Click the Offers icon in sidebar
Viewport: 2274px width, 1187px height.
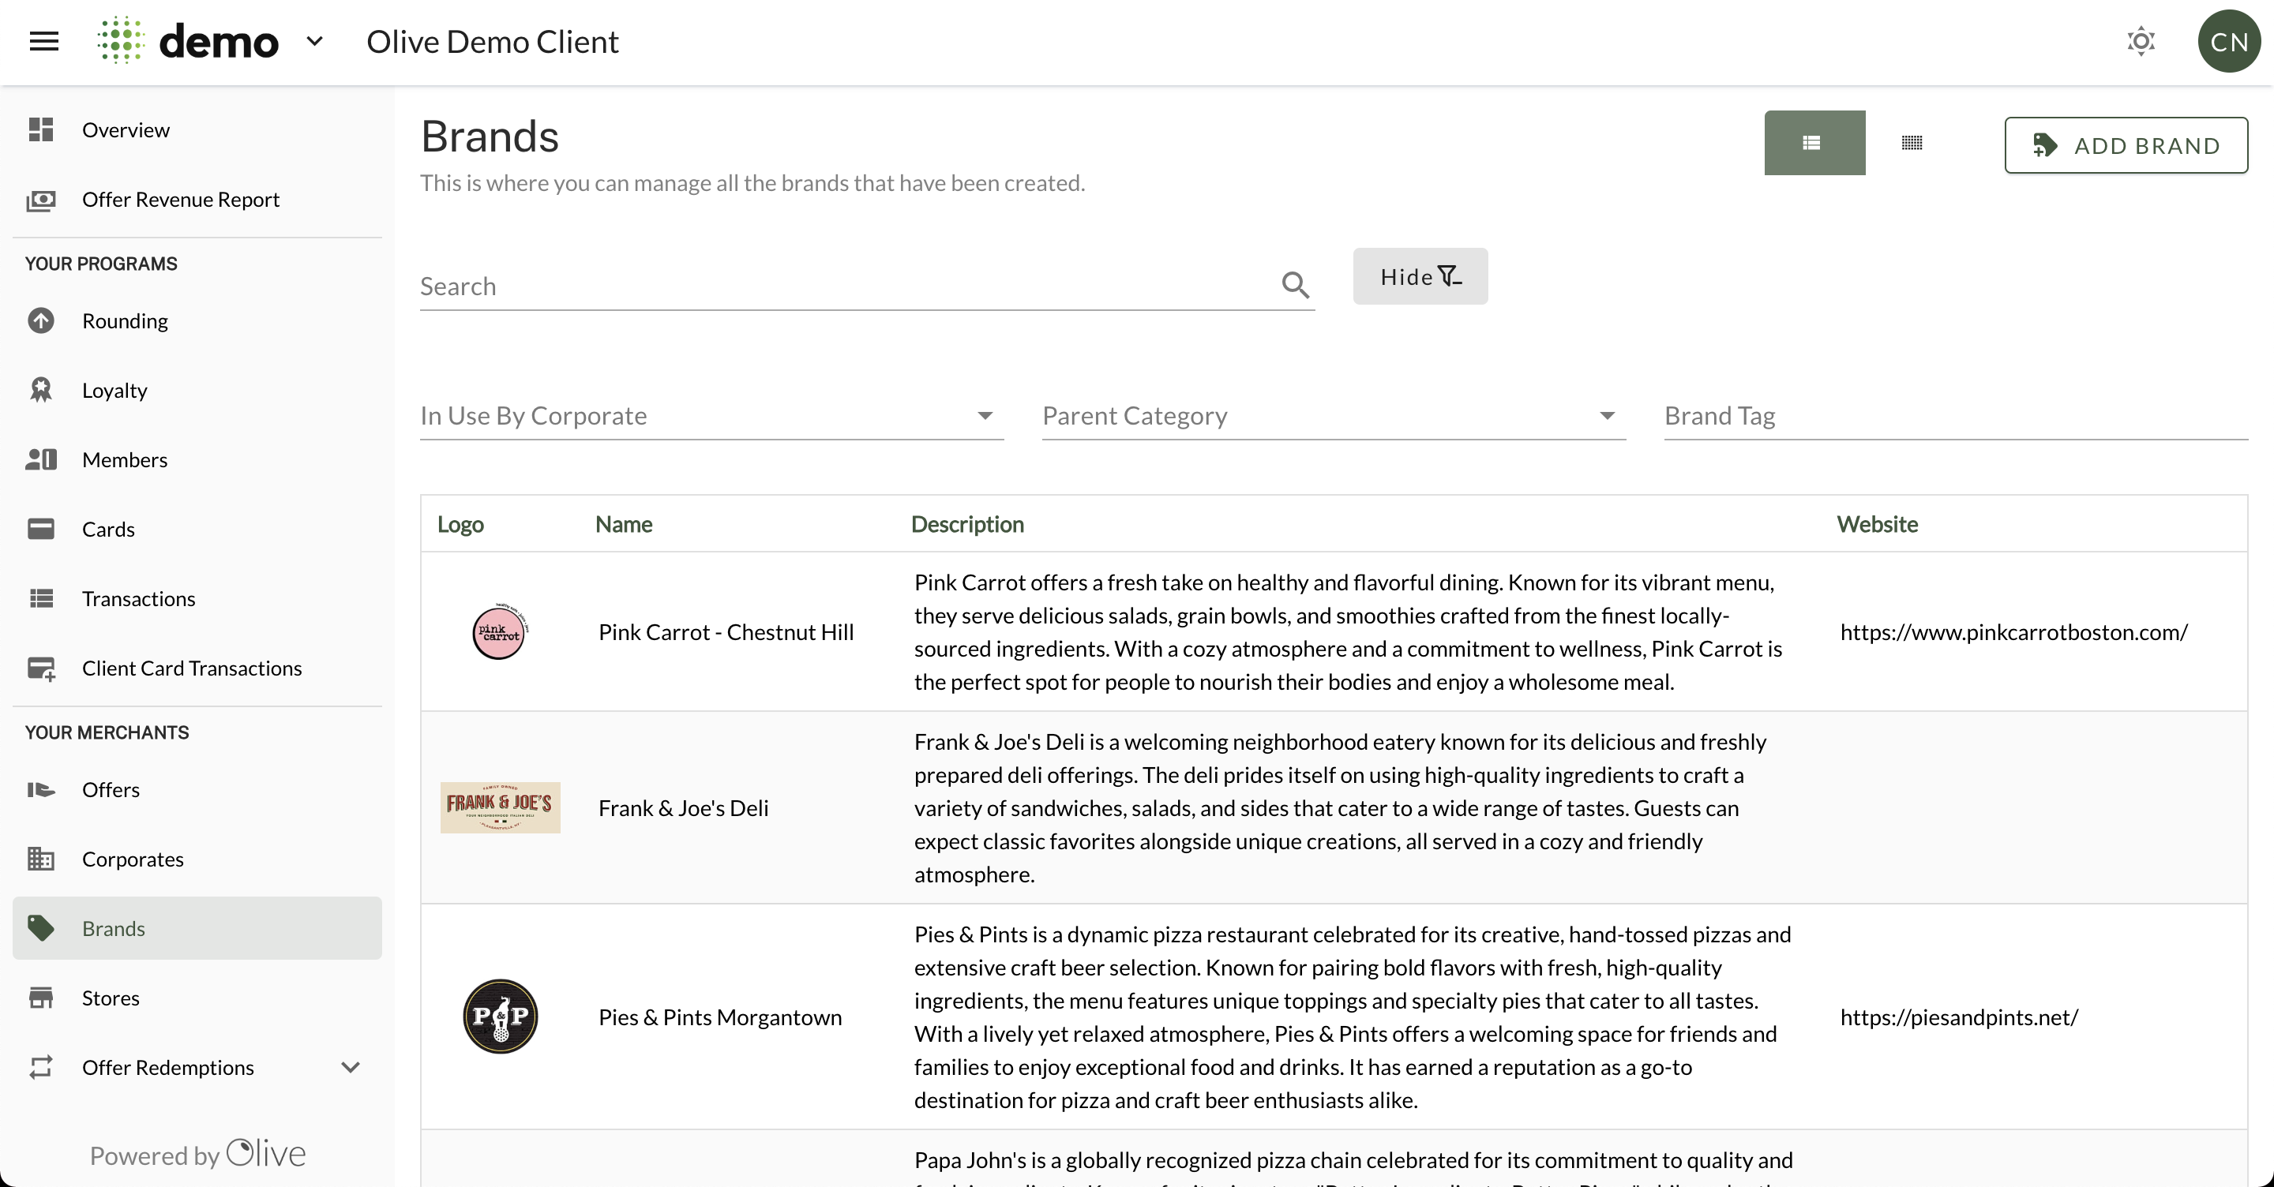(40, 790)
